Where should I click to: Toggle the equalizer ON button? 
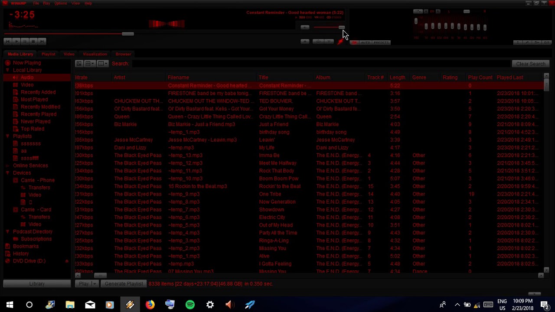[354, 42]
